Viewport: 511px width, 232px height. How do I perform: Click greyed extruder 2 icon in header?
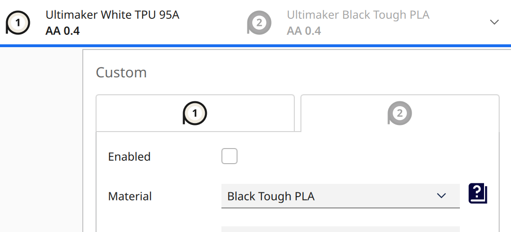coord(259,22)
